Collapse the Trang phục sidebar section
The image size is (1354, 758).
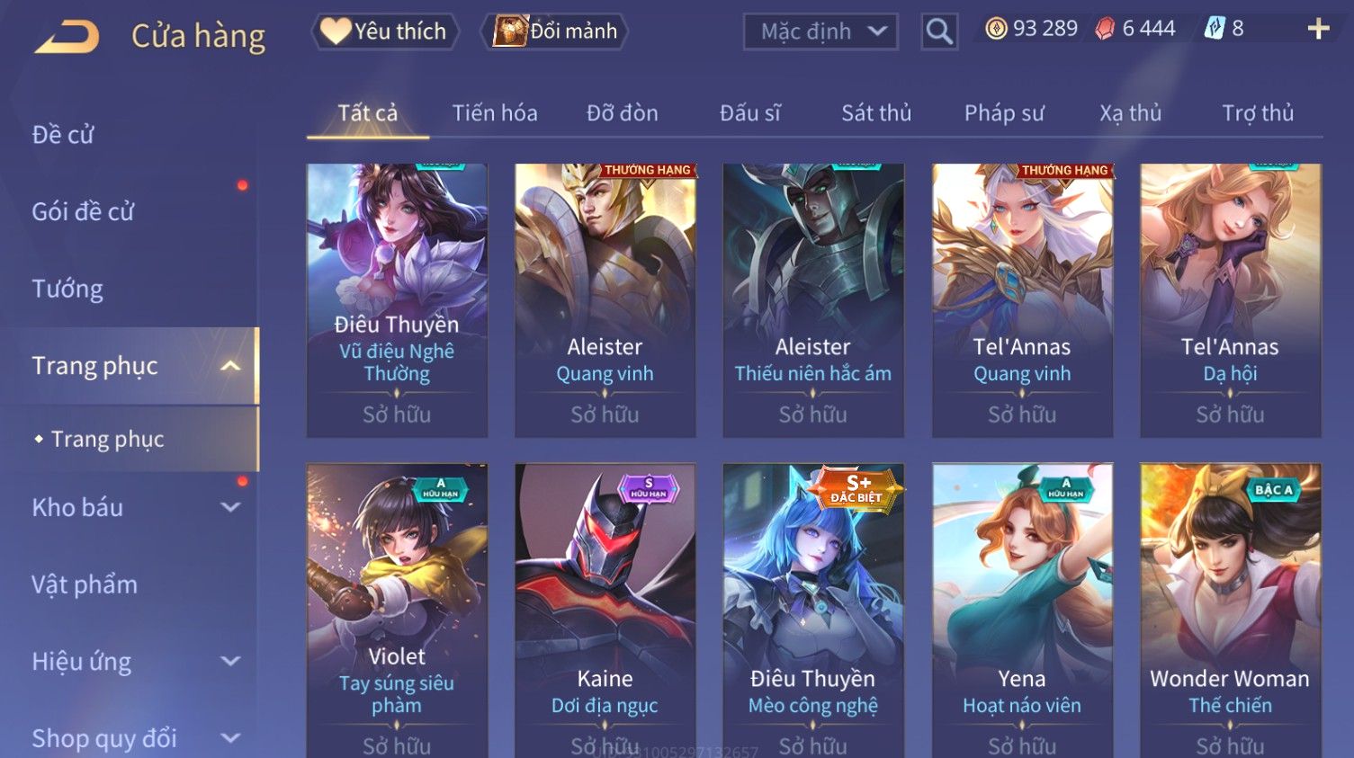pyautogui.click(x=230, y=366)
